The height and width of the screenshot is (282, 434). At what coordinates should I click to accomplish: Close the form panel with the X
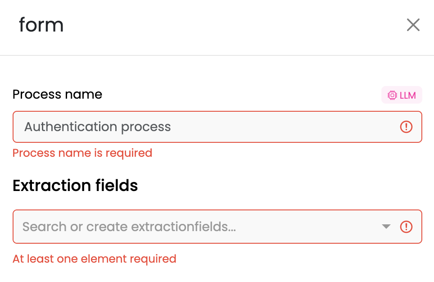pos(413,25)
